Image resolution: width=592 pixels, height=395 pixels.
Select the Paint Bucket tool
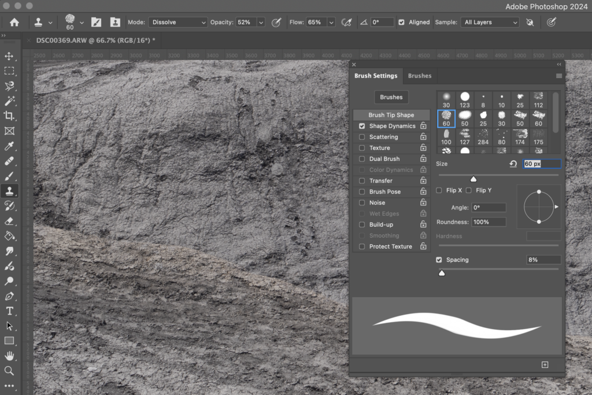9,237
